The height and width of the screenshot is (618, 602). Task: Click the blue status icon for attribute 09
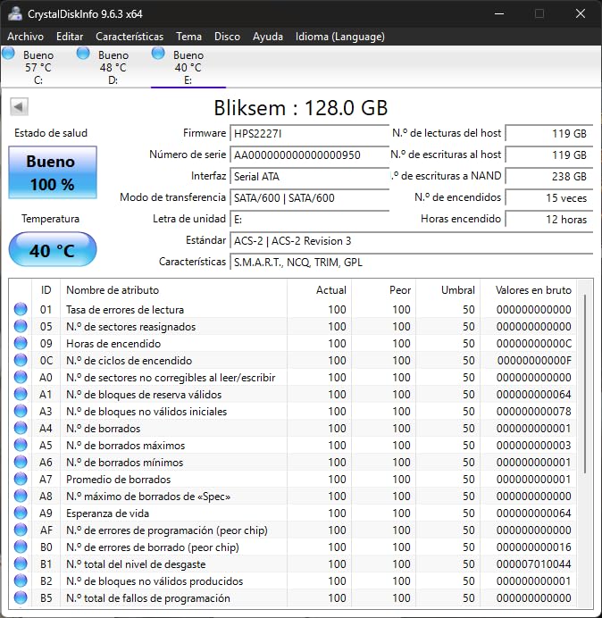click(21, 343)
